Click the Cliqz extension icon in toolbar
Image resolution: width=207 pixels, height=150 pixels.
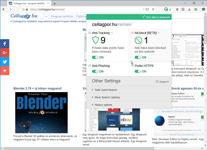pos(166,9)
